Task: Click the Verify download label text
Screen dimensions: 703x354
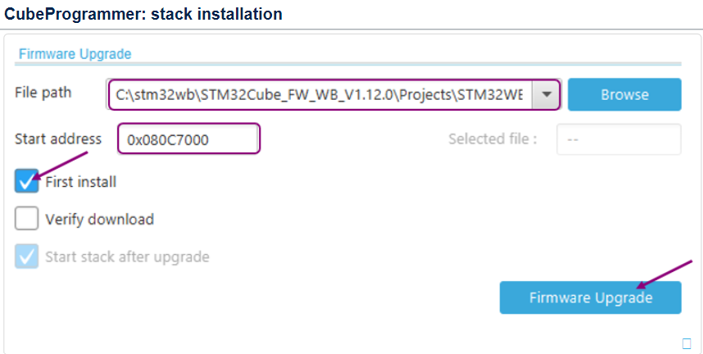Action: (99, 220)
